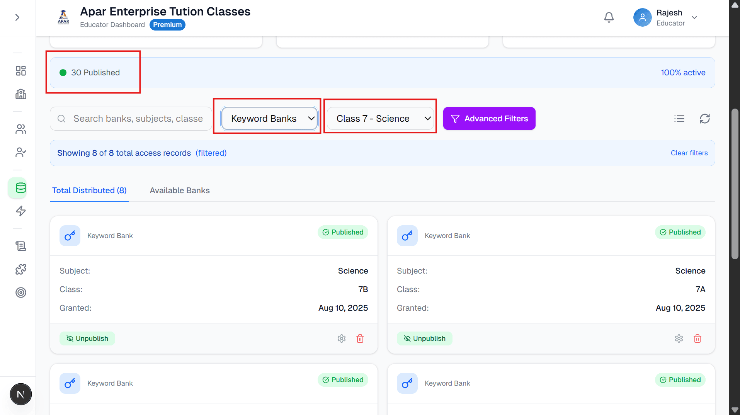The image size is (740, 415).
Task: Switch to list view icon
Action: (x=679, y=119)
